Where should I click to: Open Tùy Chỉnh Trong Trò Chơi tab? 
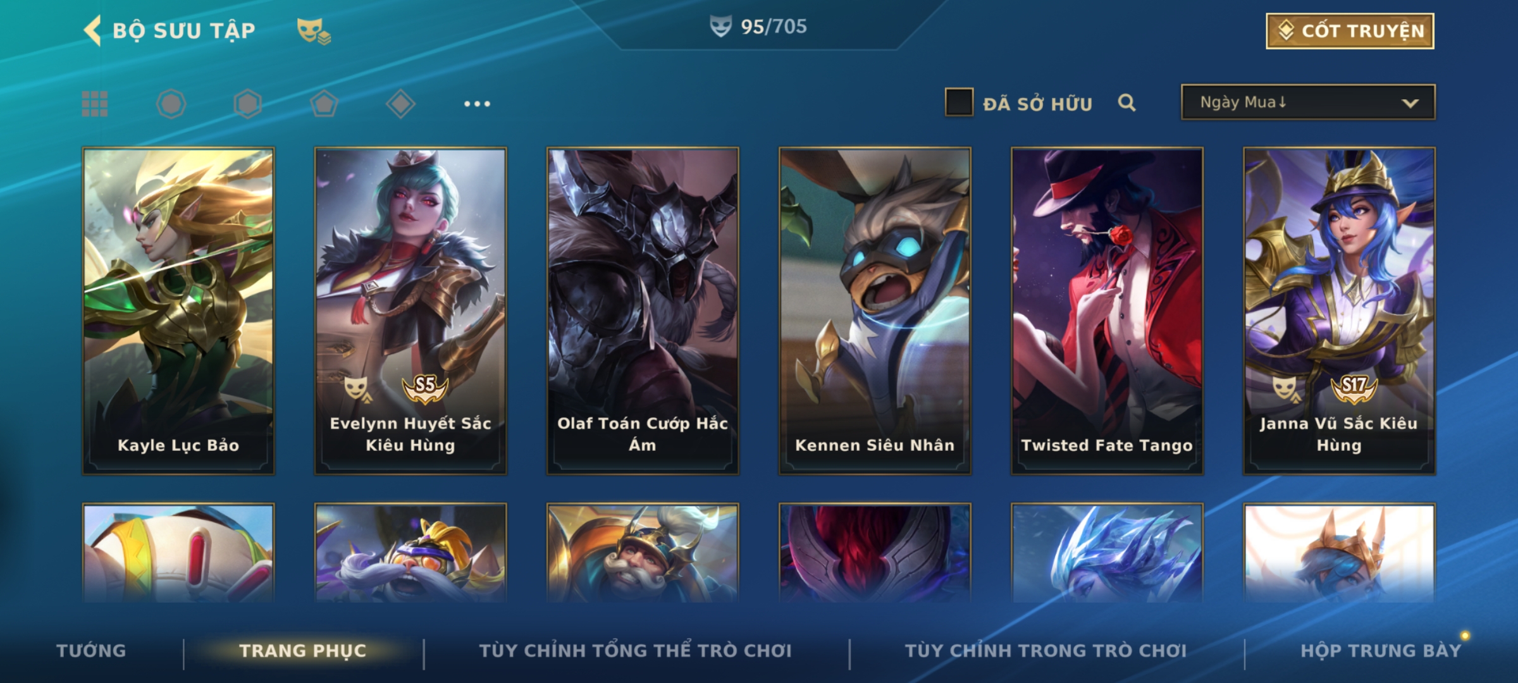(1046, 651)
